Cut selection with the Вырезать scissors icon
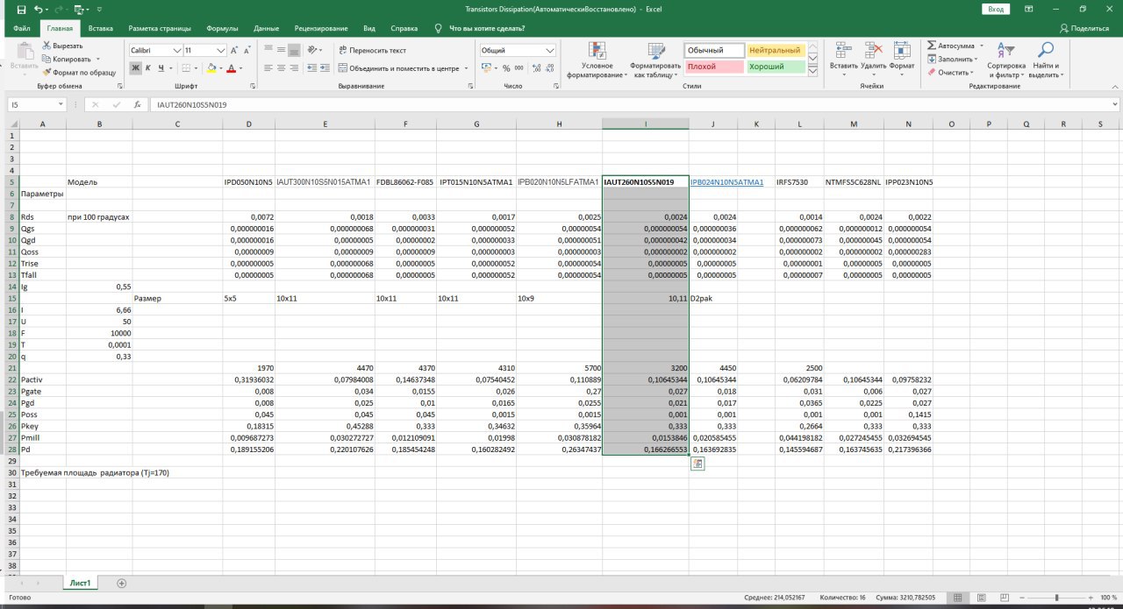 [61, 46]
